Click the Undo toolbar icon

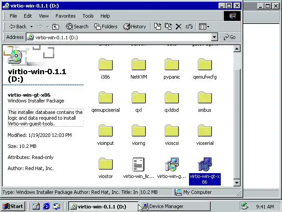point(189,26)
